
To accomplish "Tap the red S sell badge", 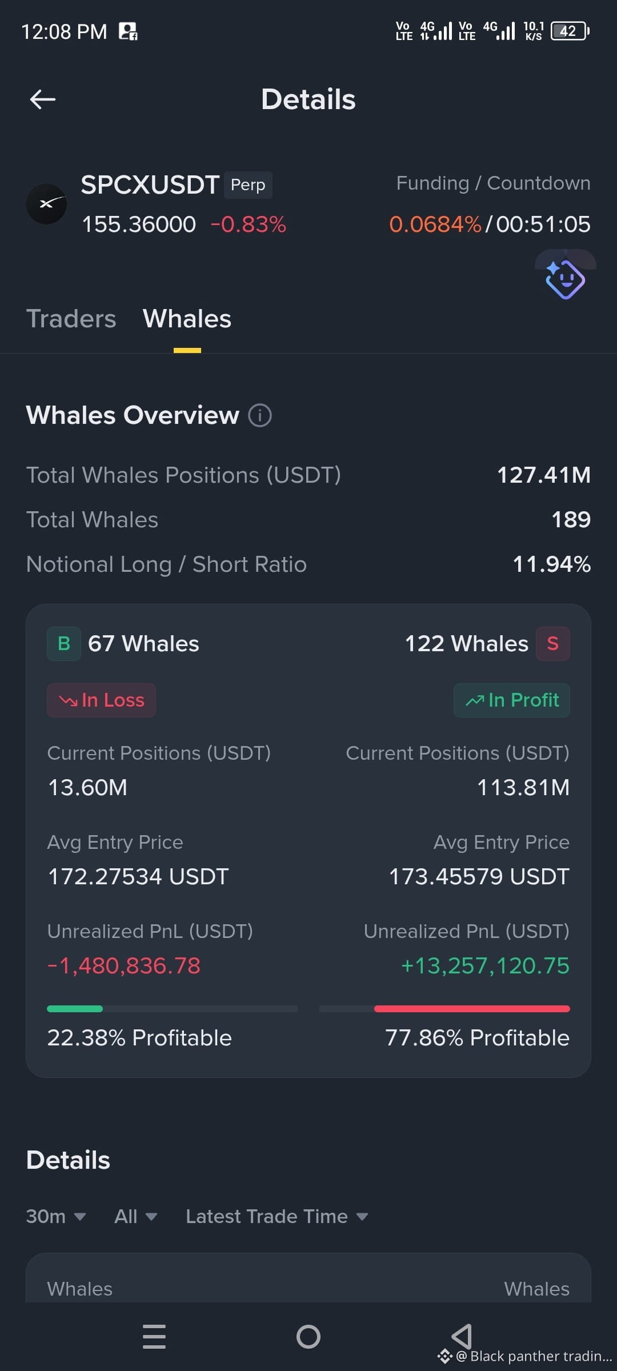I will 552,644.
